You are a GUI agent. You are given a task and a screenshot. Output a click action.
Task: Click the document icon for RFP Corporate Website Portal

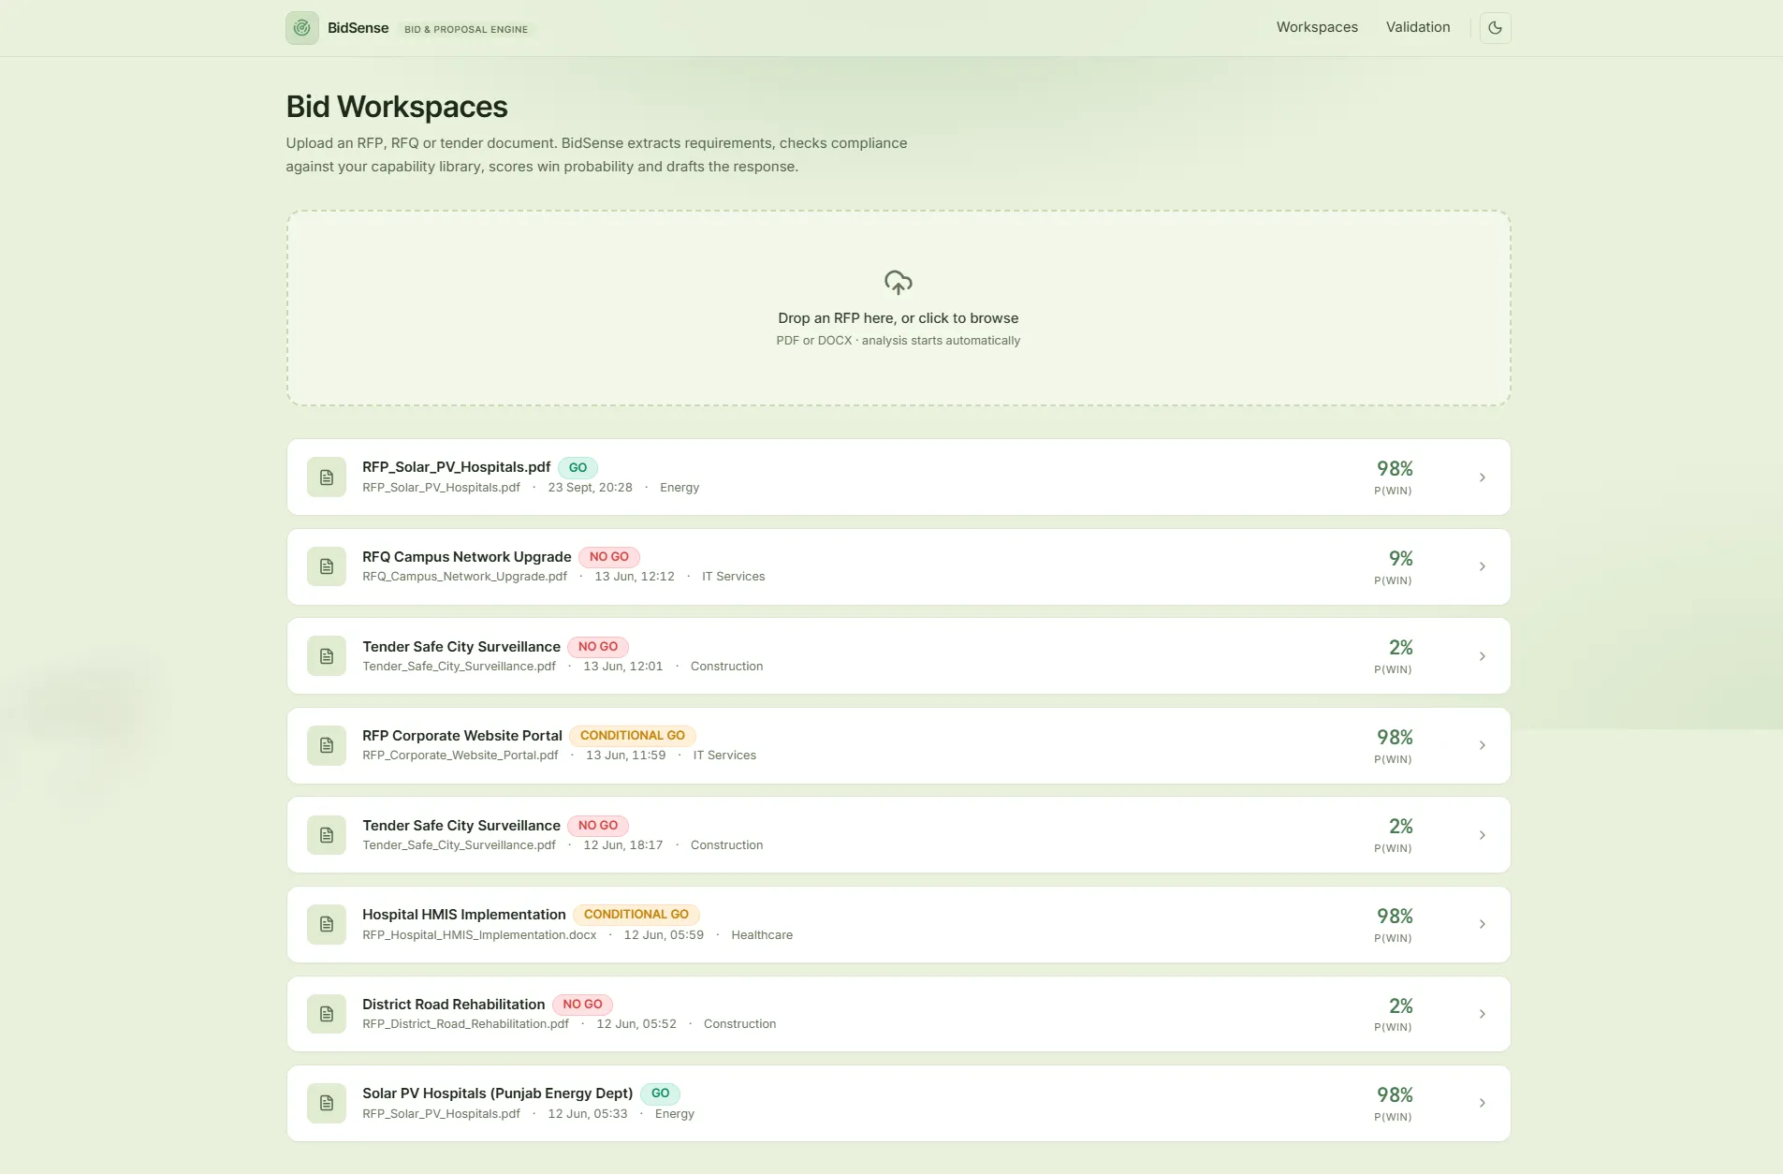pyautogui.click(x=327, y=745)
